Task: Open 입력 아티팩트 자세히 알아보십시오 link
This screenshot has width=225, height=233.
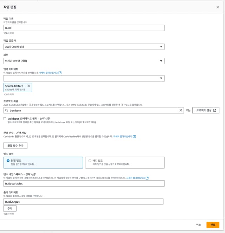Action: click(48, 73)
